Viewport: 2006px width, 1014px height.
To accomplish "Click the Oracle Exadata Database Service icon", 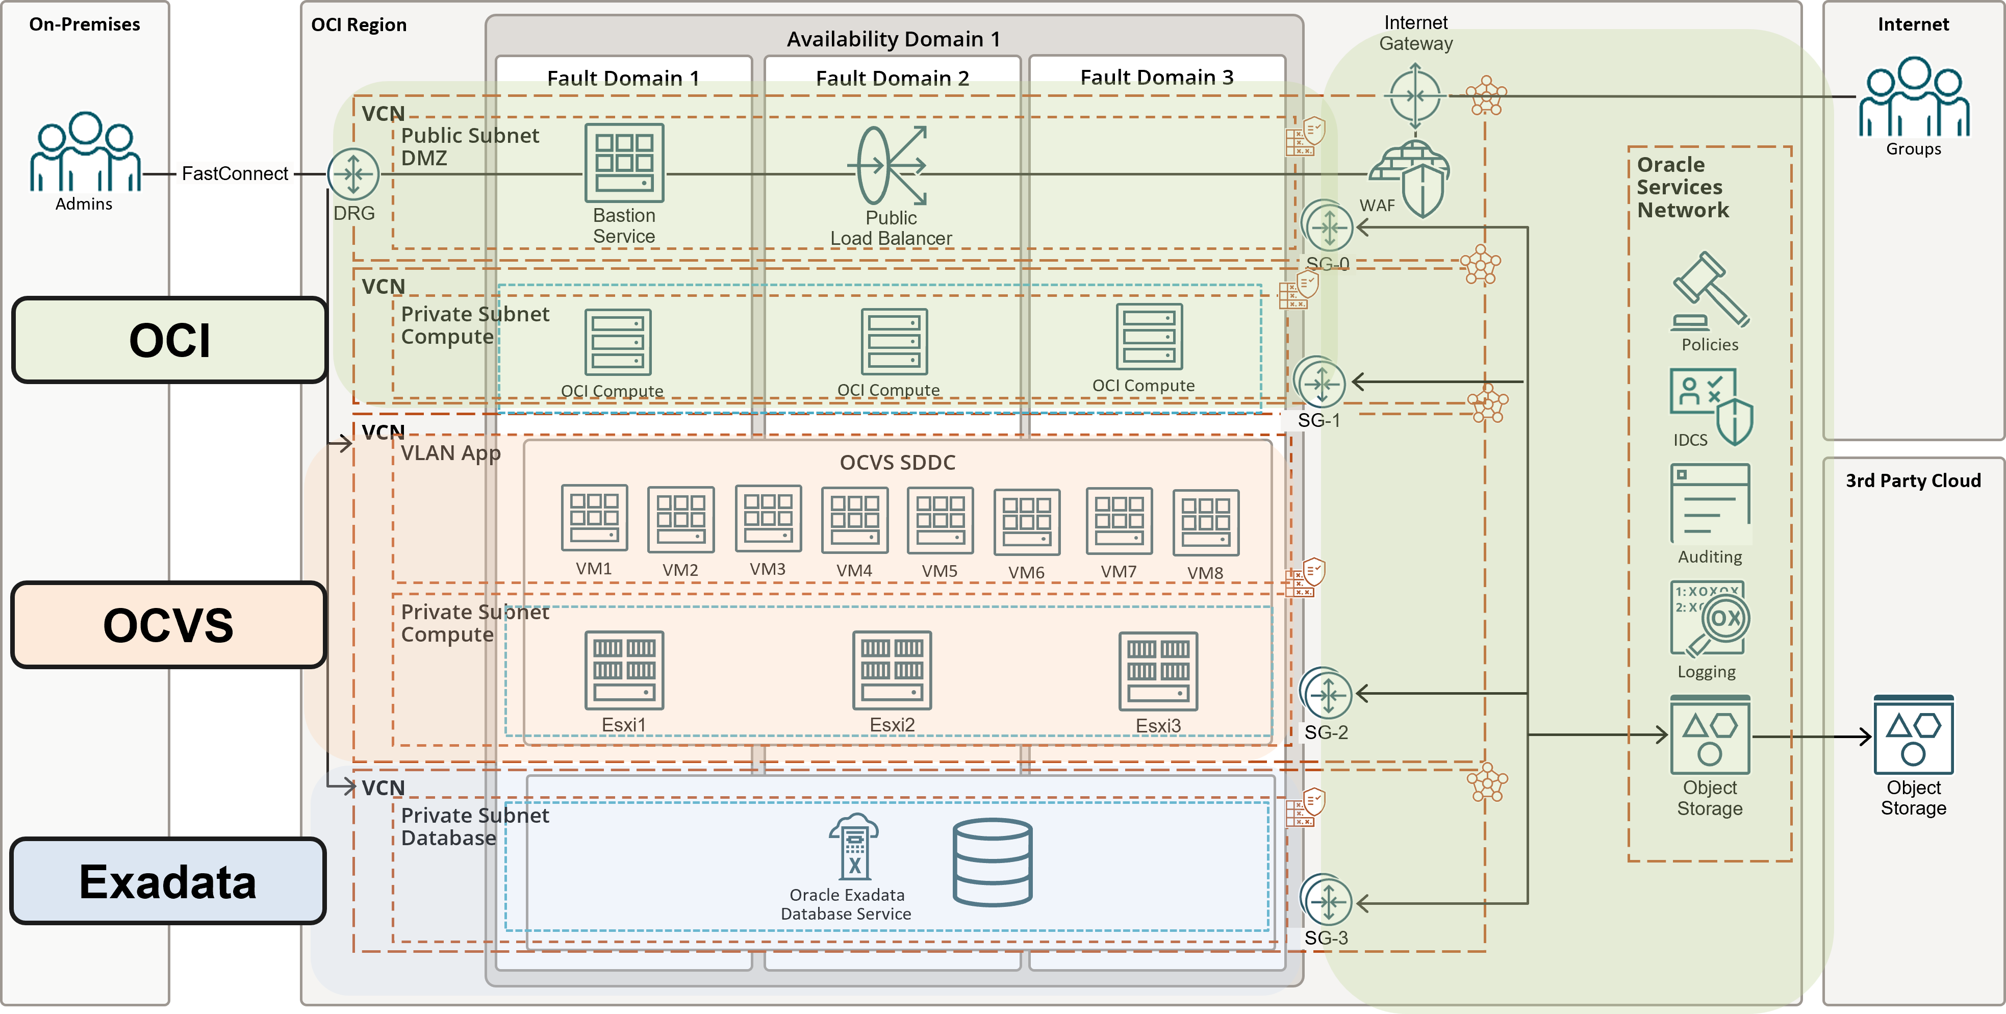I will (854, 847).
